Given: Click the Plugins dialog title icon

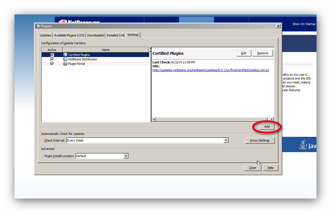Looking at the screenshot, I should coord(38,26).
